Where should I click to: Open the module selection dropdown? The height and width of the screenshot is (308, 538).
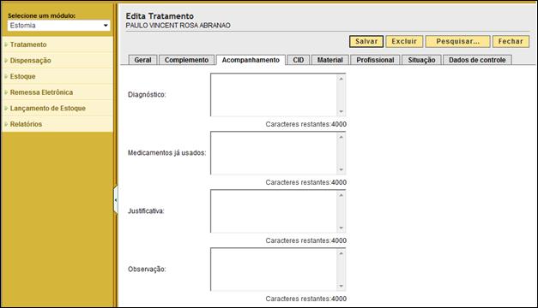coord(58,26)
